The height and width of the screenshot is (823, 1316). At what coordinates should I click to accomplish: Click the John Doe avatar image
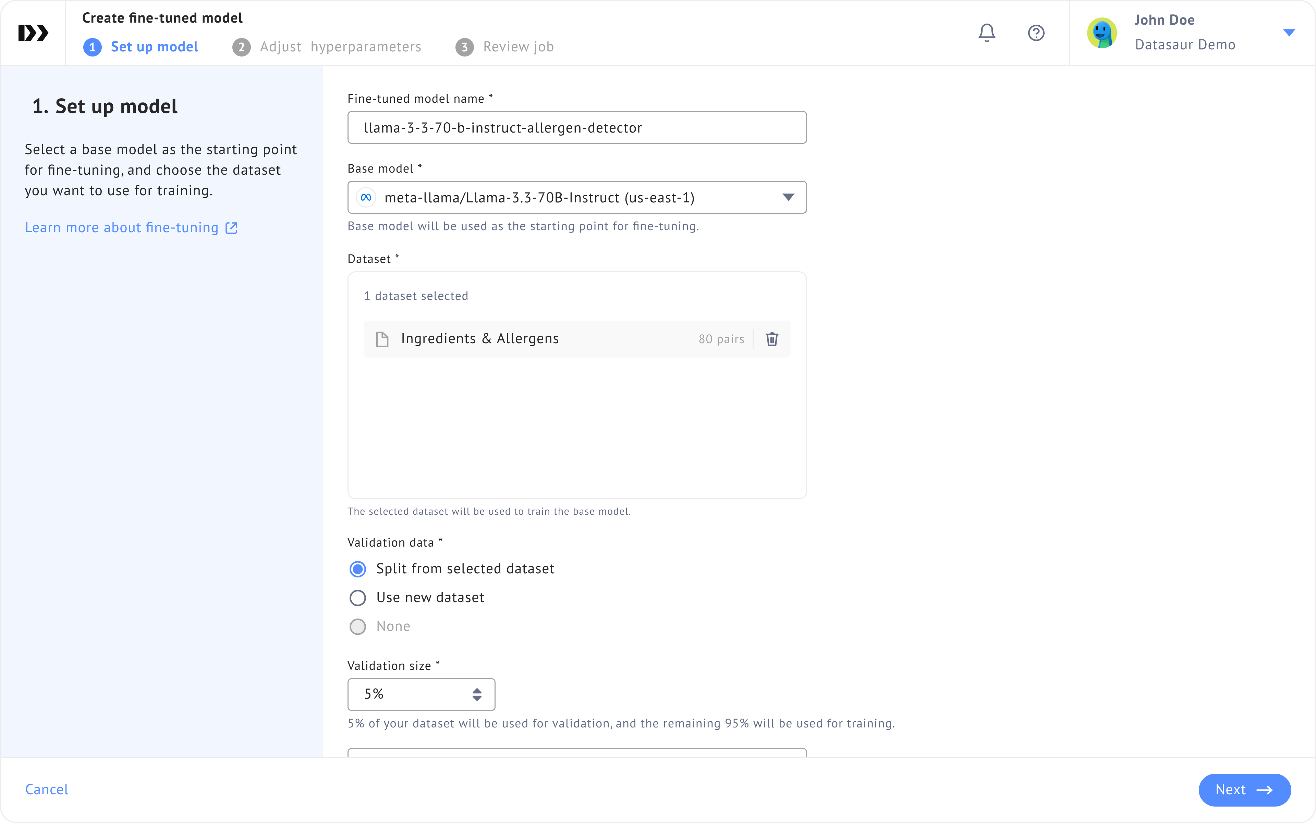click(x=1101, y=33)
